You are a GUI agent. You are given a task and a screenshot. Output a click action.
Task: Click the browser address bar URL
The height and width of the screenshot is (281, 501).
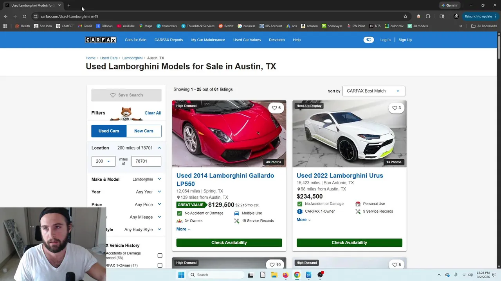click(x=69, y=16)
